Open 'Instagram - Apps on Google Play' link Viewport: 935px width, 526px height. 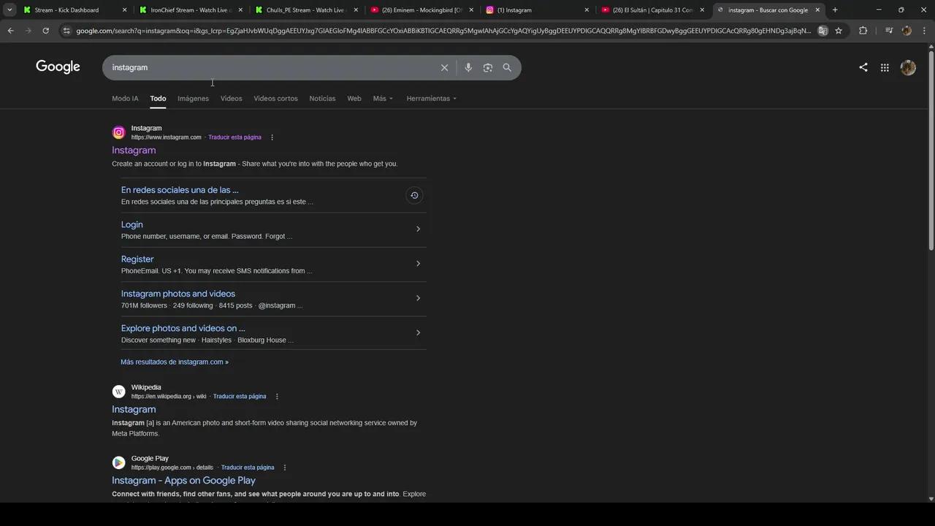pyautogui.click(x=183, y=481)
